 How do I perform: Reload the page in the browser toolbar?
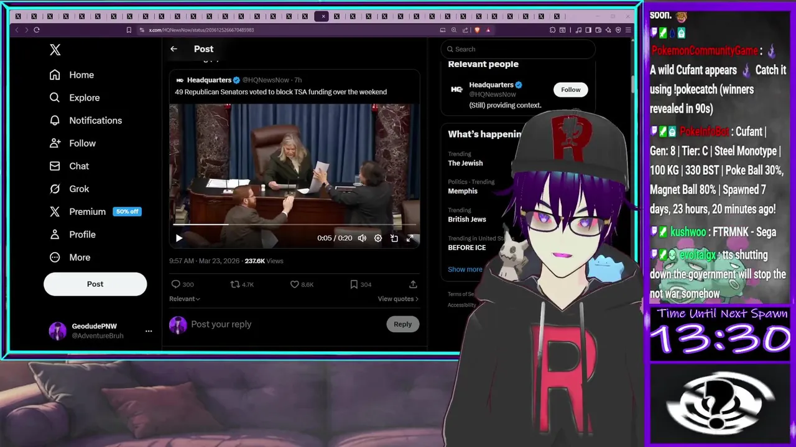[37, 30]
